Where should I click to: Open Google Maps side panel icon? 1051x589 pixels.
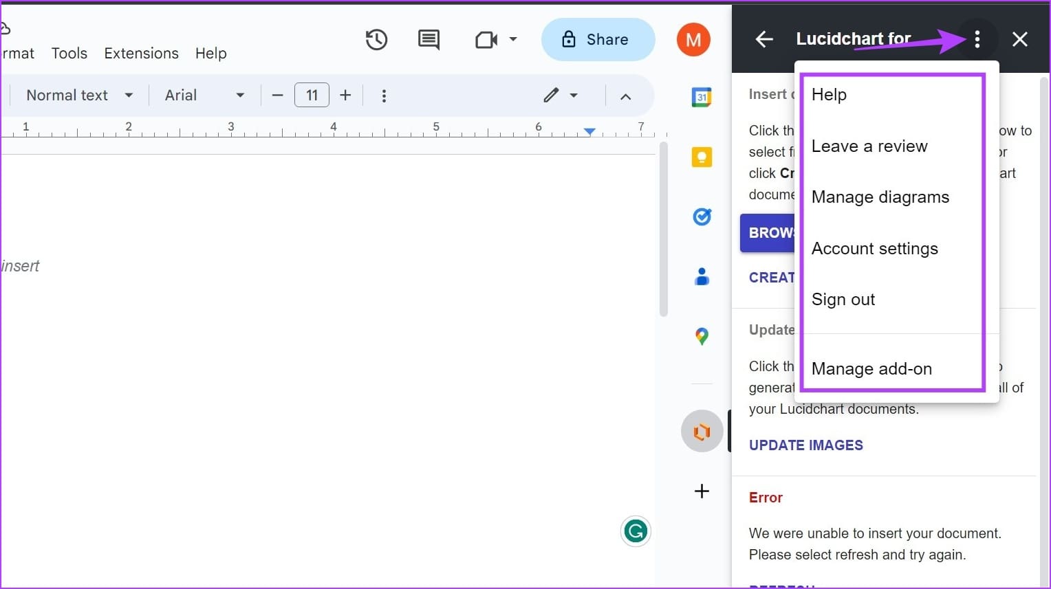[x=702, y=337]
